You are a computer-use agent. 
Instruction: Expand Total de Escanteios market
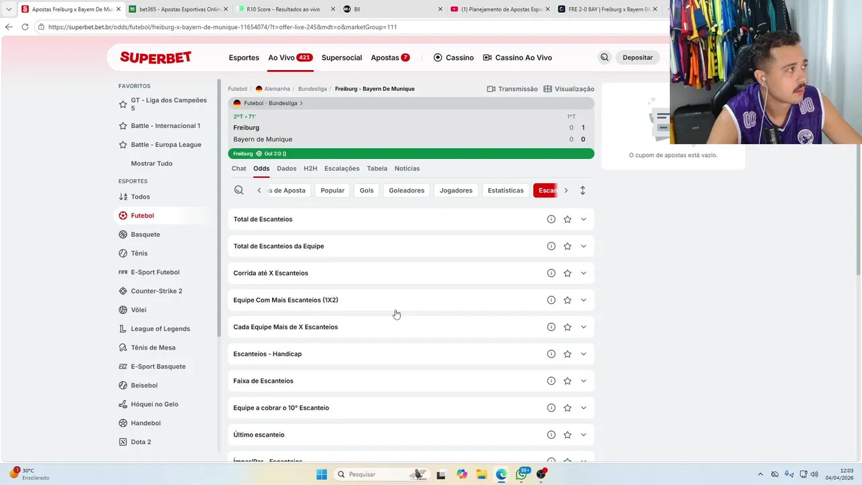coord(583,219)
